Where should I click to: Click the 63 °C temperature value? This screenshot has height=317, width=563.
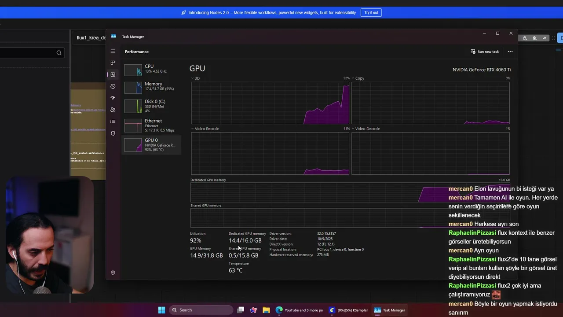[x=236, y=270]
